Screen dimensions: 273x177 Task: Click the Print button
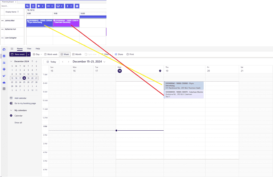(x=130, y=55)
